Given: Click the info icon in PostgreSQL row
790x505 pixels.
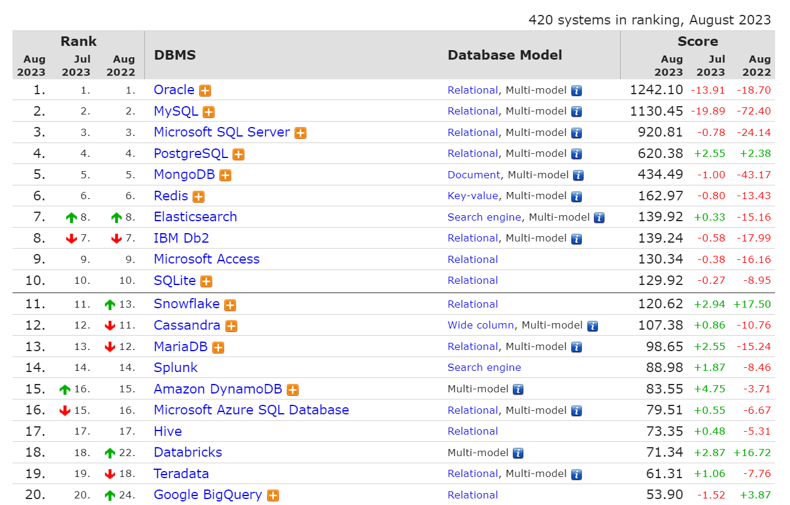Looking at the screenshot, I should coord(577,154).
